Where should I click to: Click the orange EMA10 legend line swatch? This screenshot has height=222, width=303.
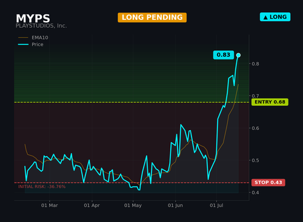(23, 38)
